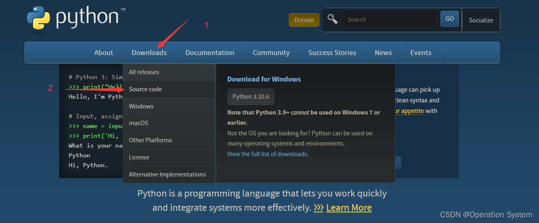The image size is (539, 223).
Task: Select All releases in Downloads dropdown
Action: [169, 72]
